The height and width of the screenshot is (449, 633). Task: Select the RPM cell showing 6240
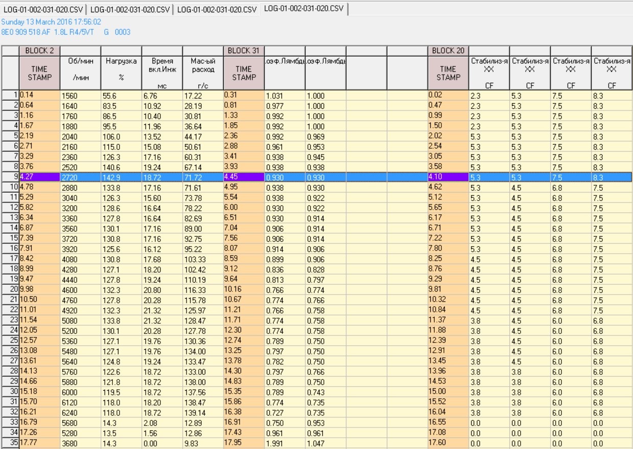pyautogui.click(x=81, y=413)
